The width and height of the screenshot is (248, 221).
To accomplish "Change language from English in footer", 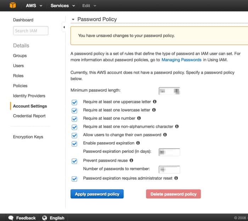I will pos(57,218).
